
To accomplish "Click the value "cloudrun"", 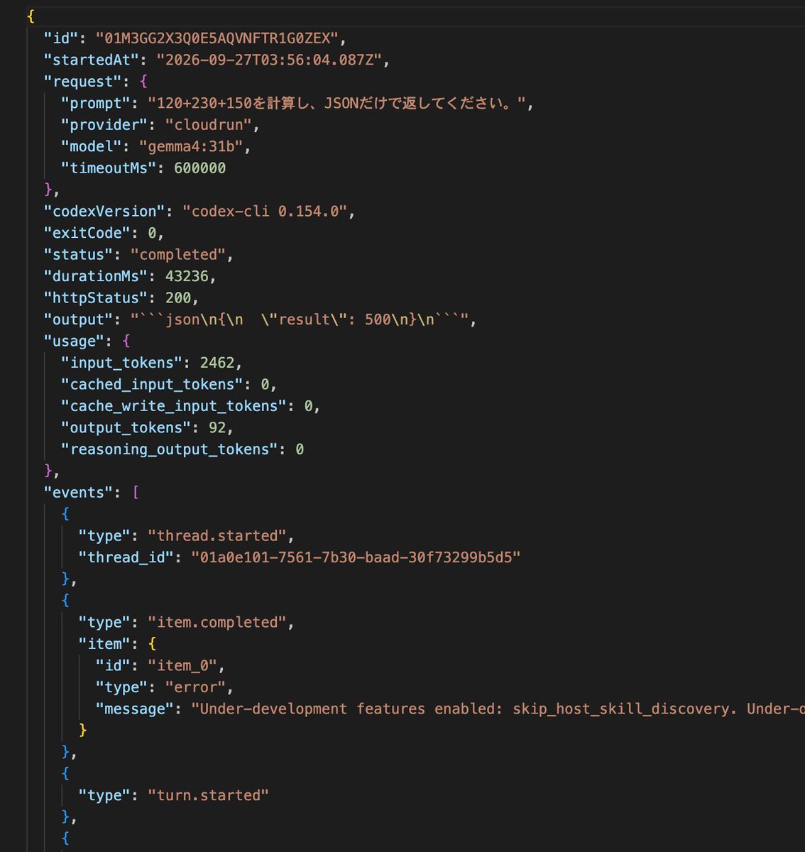I will 209,124.
